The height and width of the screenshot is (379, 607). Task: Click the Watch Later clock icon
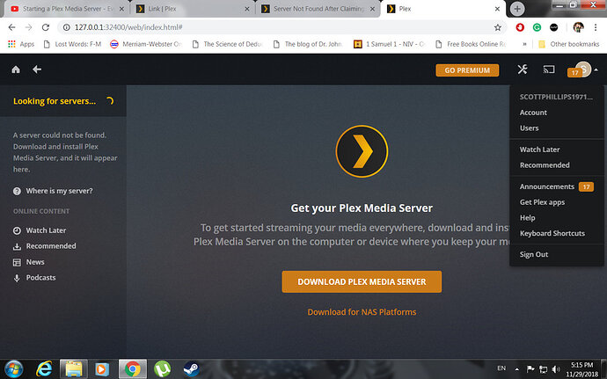[17, 230]
